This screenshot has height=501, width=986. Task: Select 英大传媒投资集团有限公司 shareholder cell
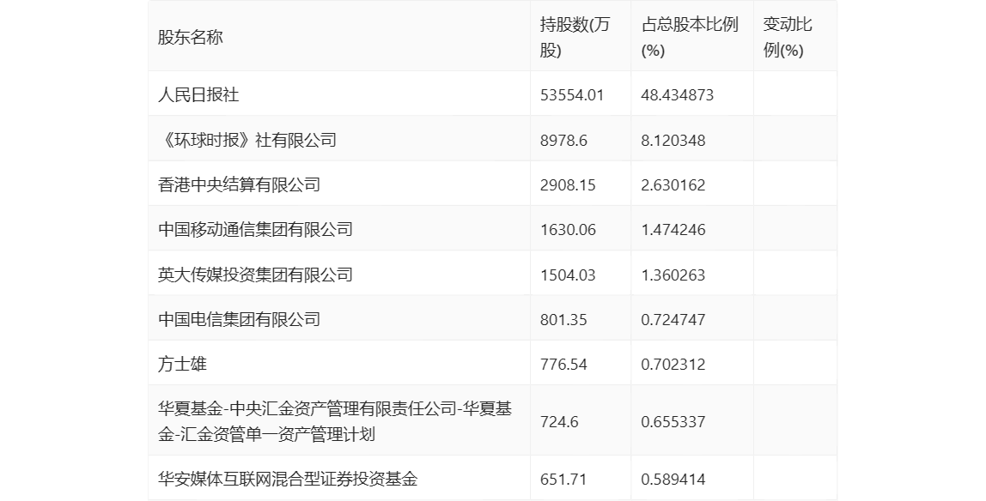point(255,275)
